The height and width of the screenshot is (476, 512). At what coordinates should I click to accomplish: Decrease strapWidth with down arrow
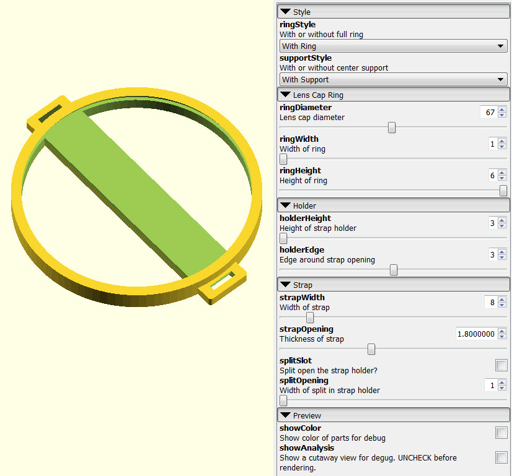click(502, 305)
